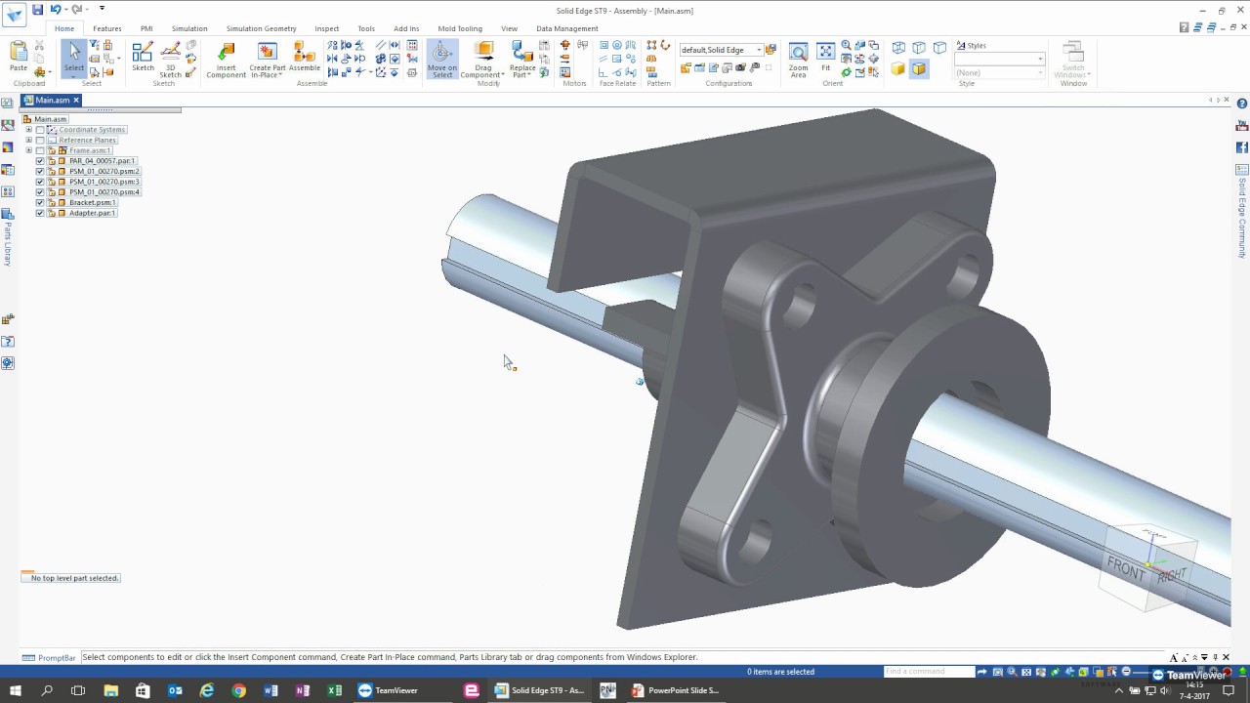This screenshot has height=703, width=1250.
Task: Expand the Reference Planes tree node
Action: click(28, 141)
